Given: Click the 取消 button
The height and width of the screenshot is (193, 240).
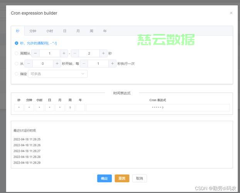Looking at the screenshot, I should point(139,178).
